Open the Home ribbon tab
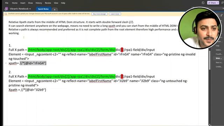This screenshot has width=224, height=126. [x=15, y=3]
